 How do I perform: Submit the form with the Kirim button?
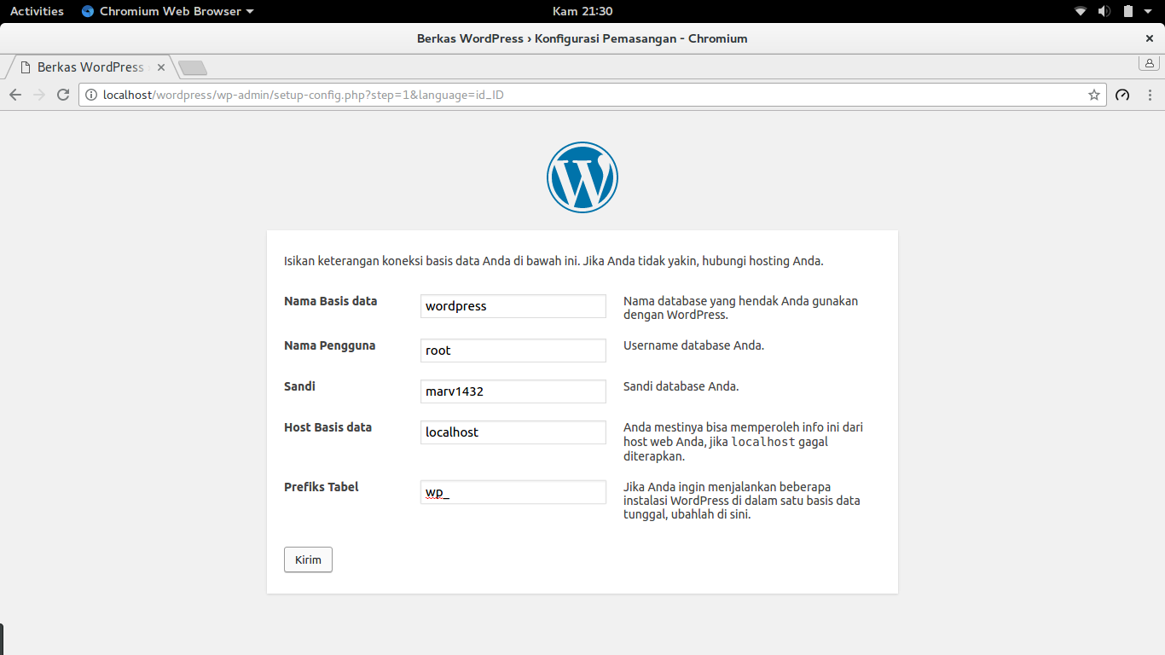point(308,559)
